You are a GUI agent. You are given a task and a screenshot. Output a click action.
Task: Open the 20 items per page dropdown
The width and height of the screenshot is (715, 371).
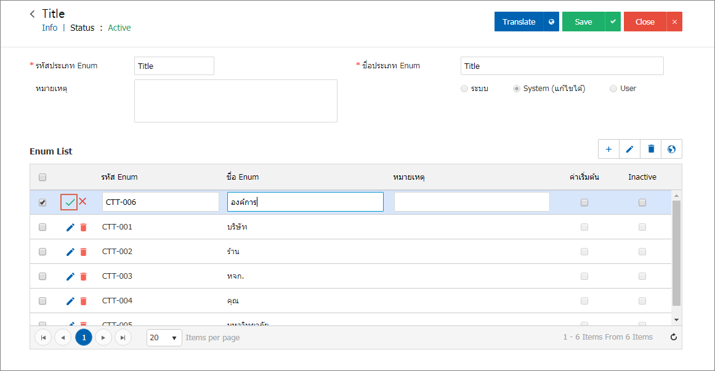(164, 338)
